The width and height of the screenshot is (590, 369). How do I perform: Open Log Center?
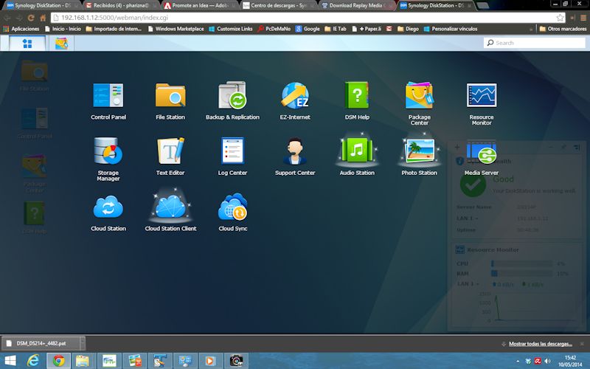point(232,151)
